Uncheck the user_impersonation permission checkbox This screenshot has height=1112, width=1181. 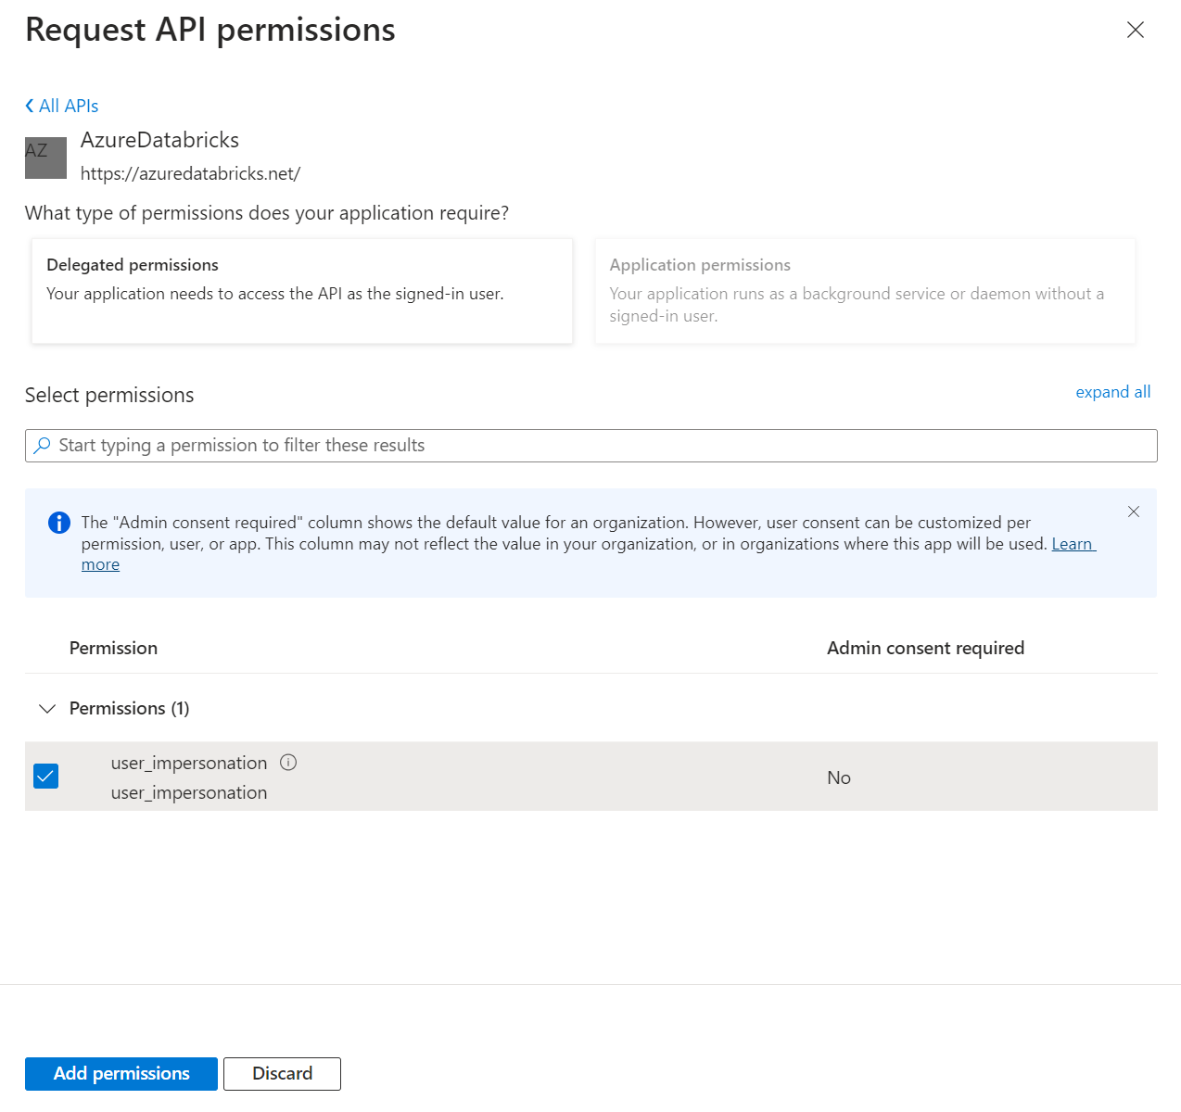point(46,776)
